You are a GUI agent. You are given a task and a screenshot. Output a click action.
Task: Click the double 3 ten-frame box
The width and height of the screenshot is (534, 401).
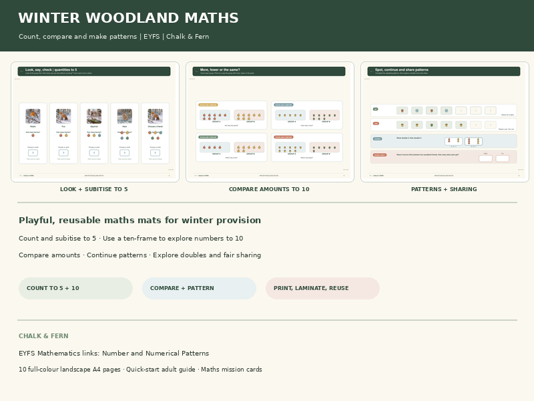(473, 141)
